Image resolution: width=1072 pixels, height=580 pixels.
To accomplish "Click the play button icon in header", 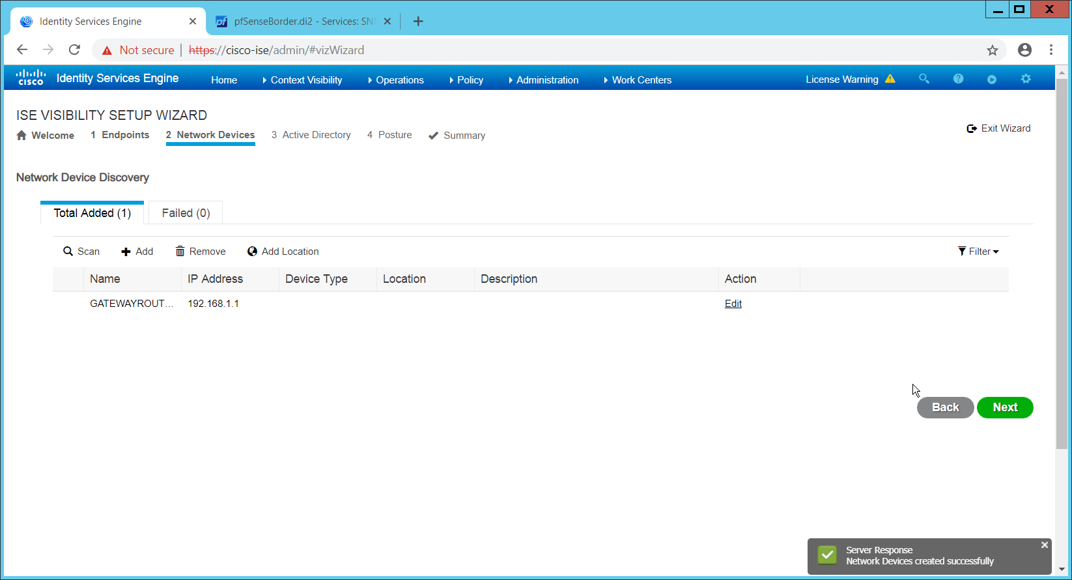I will [992, 80].
